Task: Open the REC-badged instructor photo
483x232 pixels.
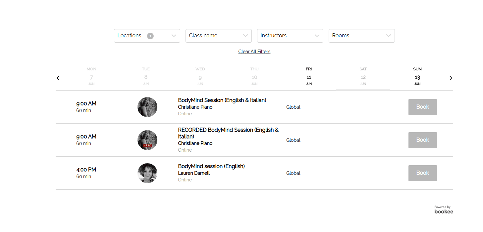Action: click(x=147, y=140)
